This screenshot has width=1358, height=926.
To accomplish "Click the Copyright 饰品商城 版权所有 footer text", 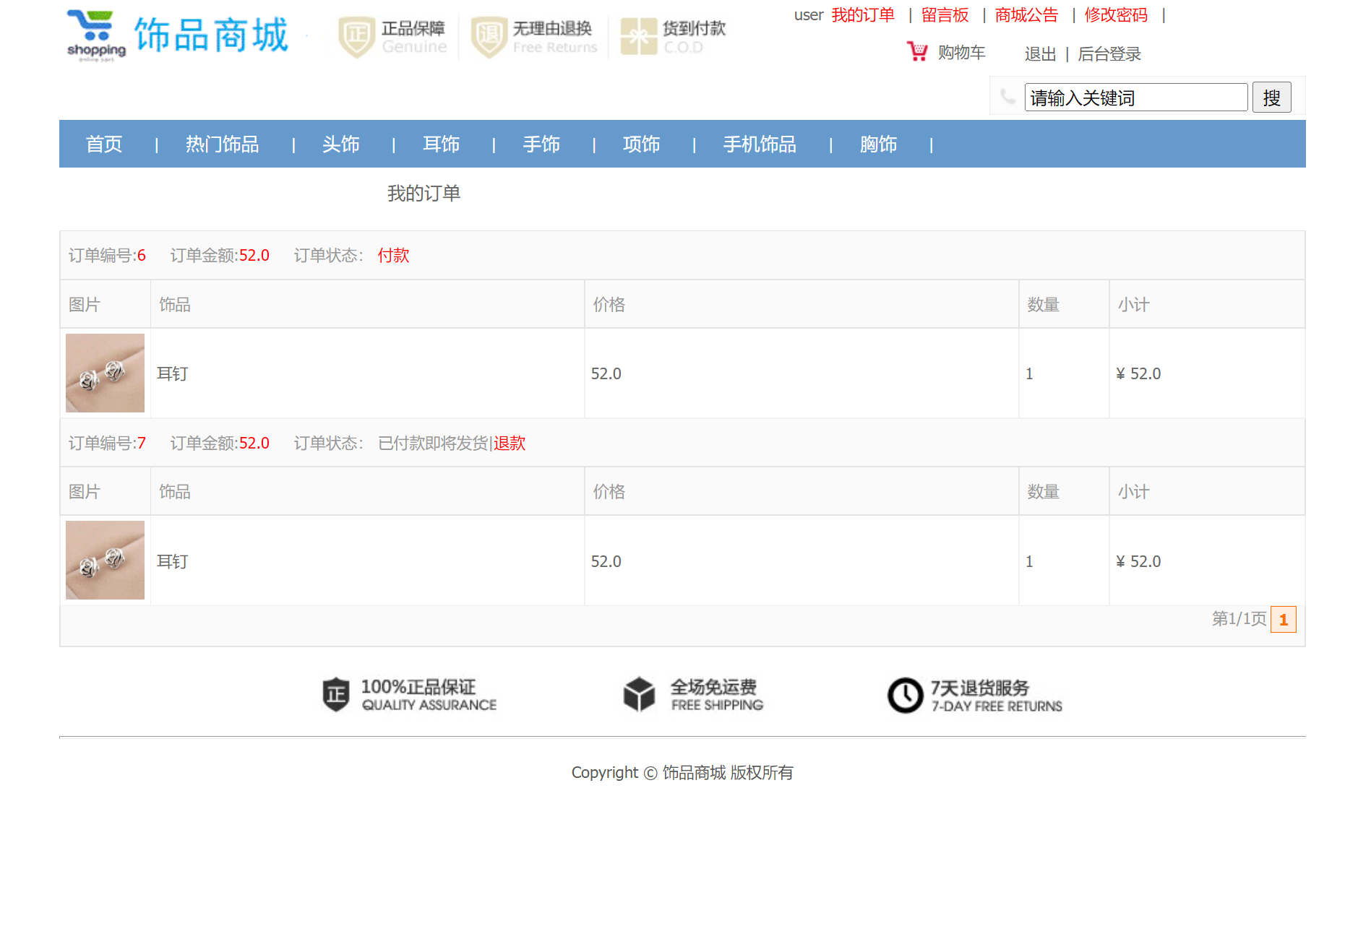I will coord(682,773).
